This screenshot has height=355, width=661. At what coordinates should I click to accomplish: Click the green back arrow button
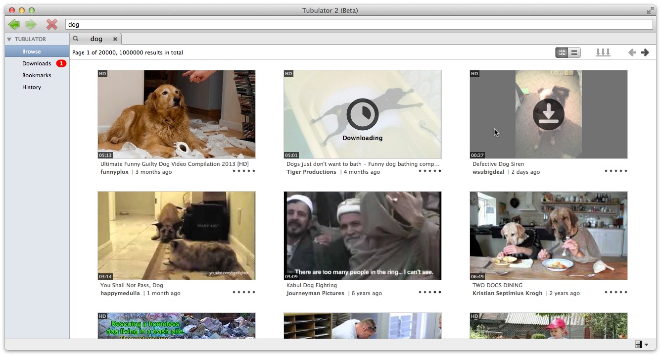(x=14, y=24)
